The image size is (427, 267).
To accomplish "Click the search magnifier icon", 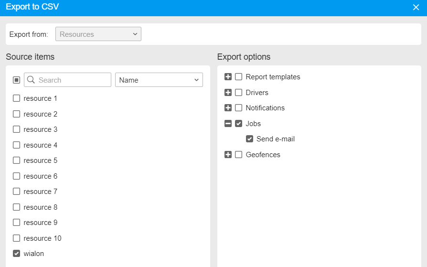I will pyautogui.click(x=31, y=80).
